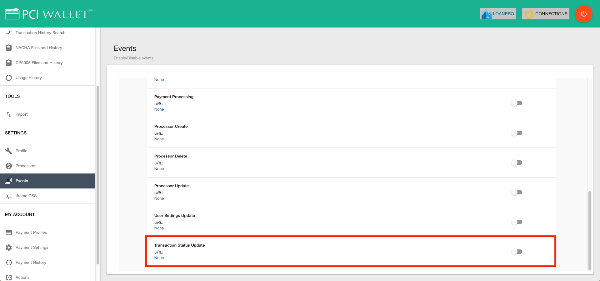Click the None URL link under Processor Create
Viewport: 600px width, 281px height.
pyautogui.click(x=159, y=139)
